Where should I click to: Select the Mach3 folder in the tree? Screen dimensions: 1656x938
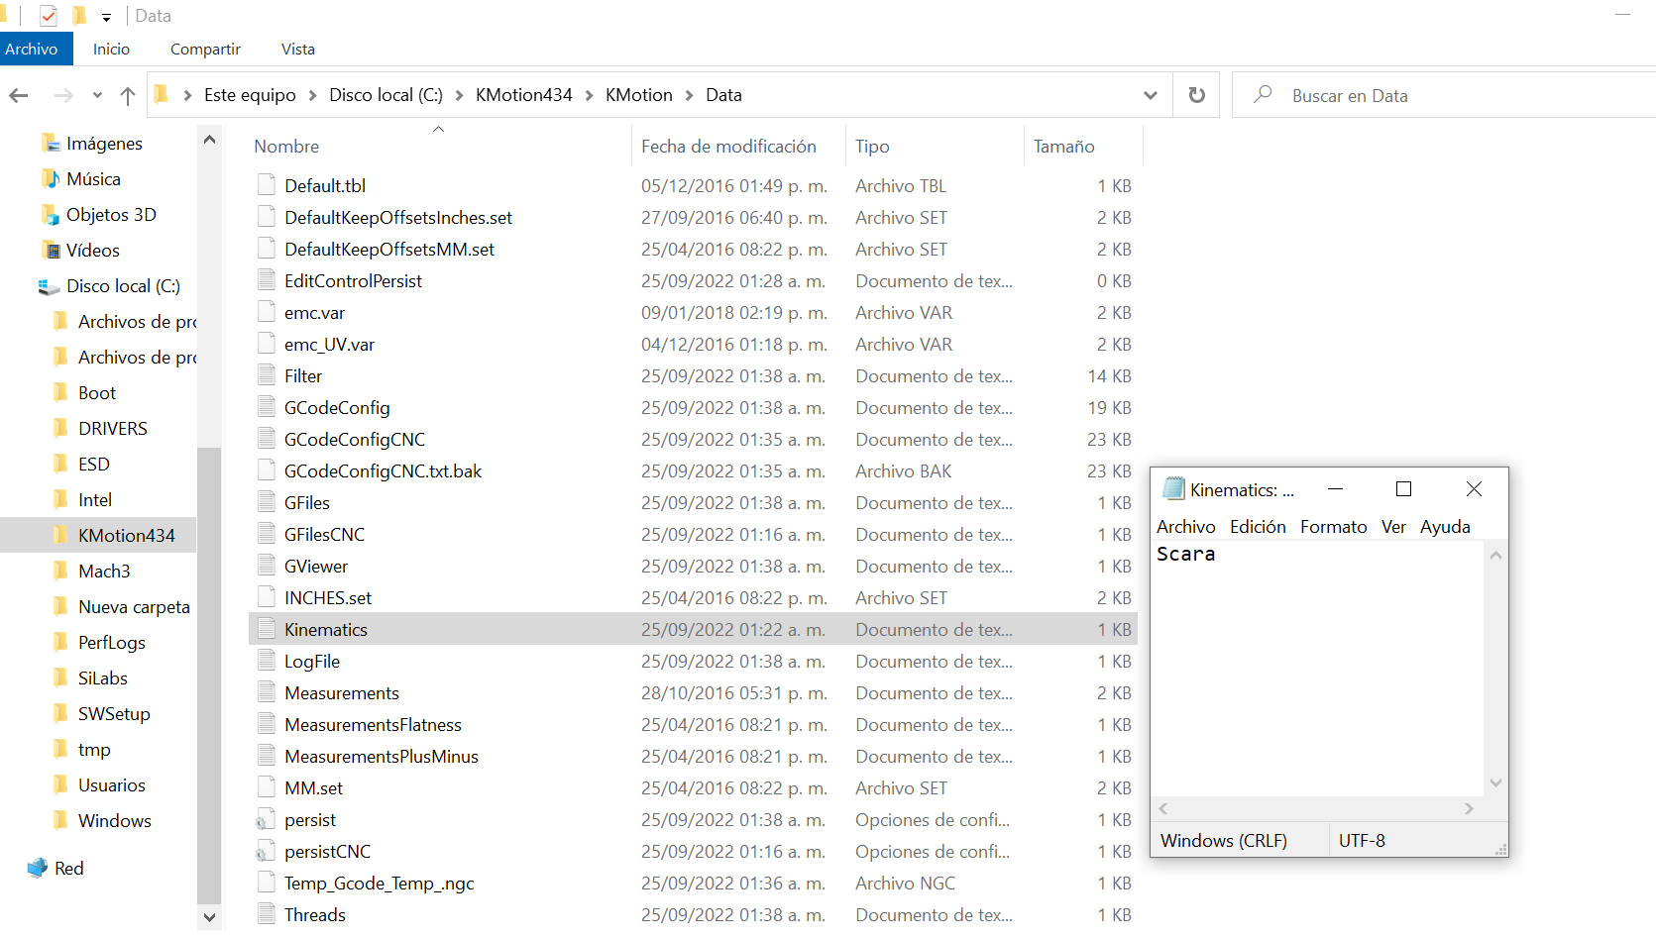[x=104, y=572]
